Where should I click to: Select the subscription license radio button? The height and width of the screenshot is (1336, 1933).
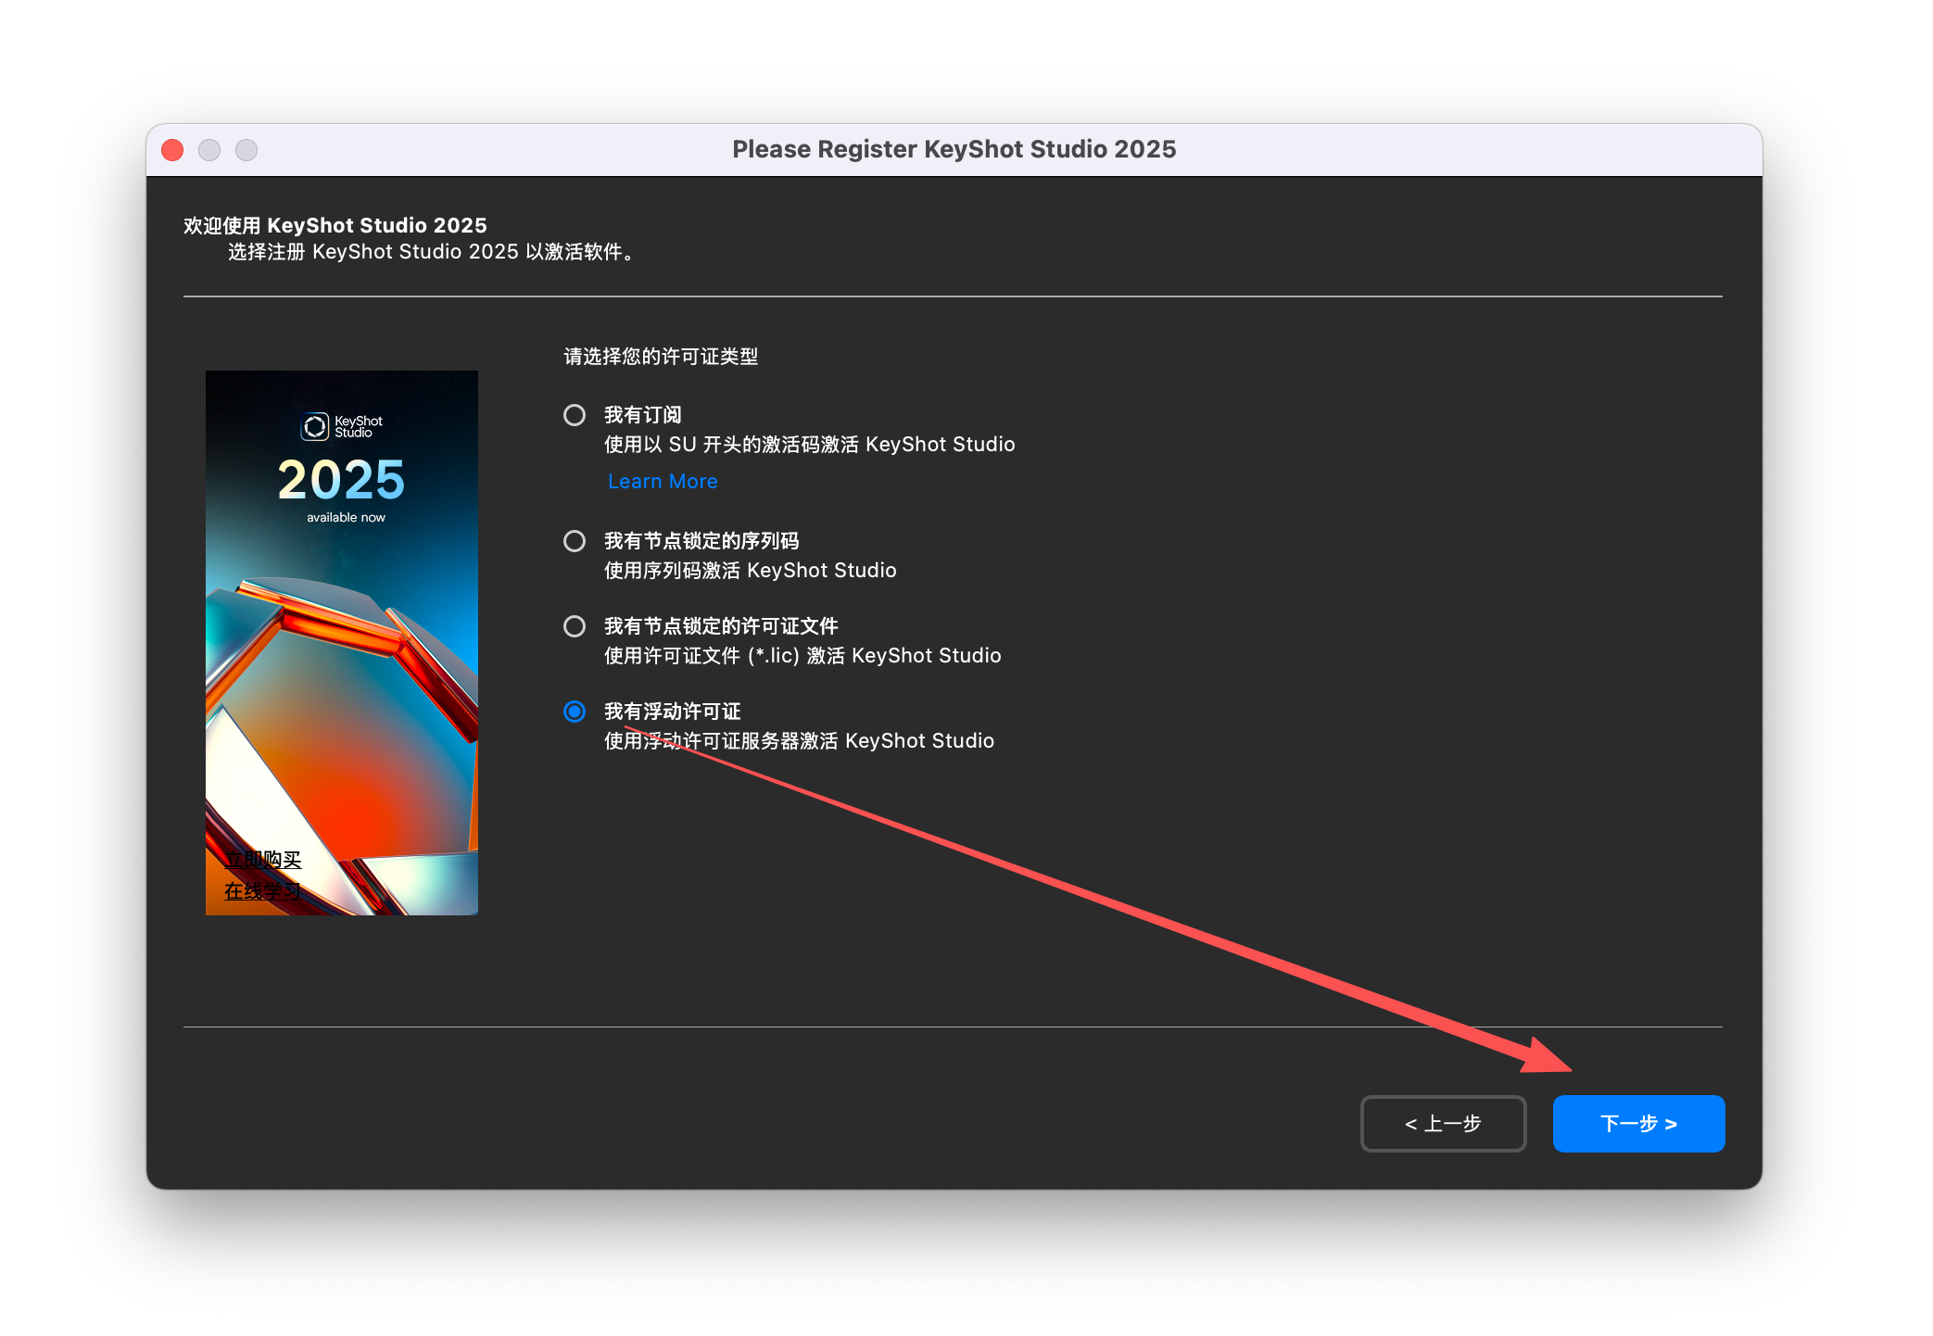tap(575, 415)
